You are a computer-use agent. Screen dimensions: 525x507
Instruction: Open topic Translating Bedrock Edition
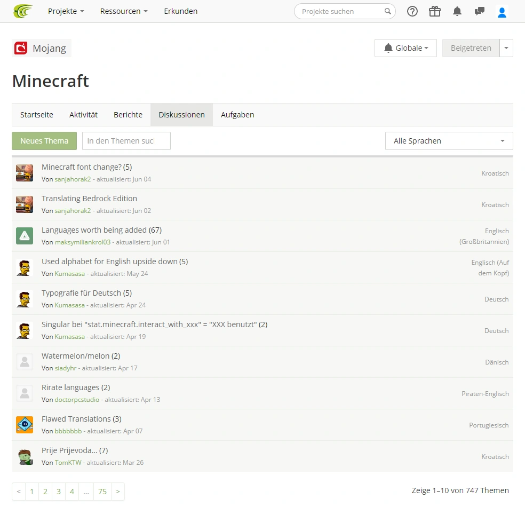click(x=89, y=198)
